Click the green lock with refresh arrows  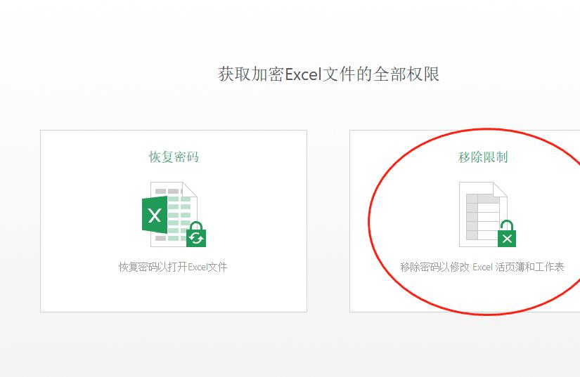(x=196, y=236)
